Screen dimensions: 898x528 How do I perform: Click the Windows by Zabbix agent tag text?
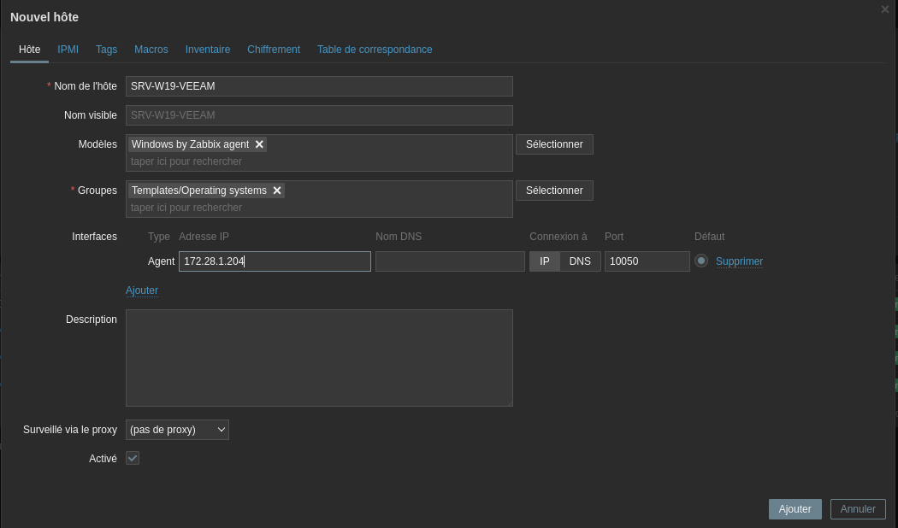pos(190,144)
